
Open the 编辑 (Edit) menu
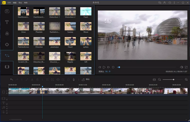(x=14, y=2)
